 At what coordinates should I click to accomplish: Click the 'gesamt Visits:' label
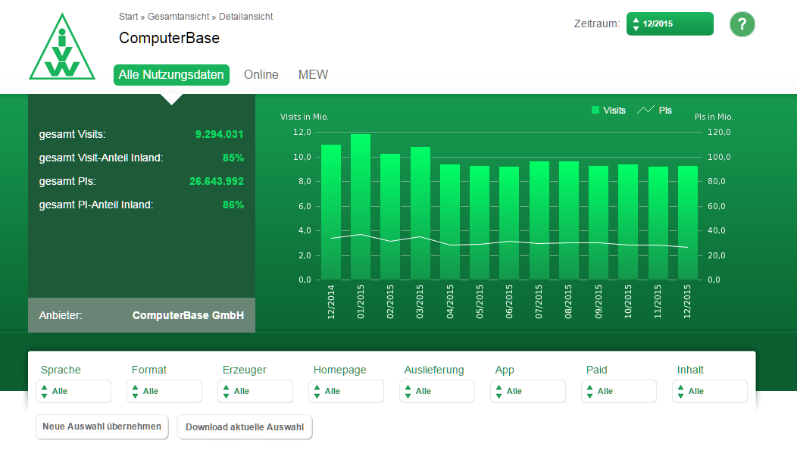pos(72,134)
